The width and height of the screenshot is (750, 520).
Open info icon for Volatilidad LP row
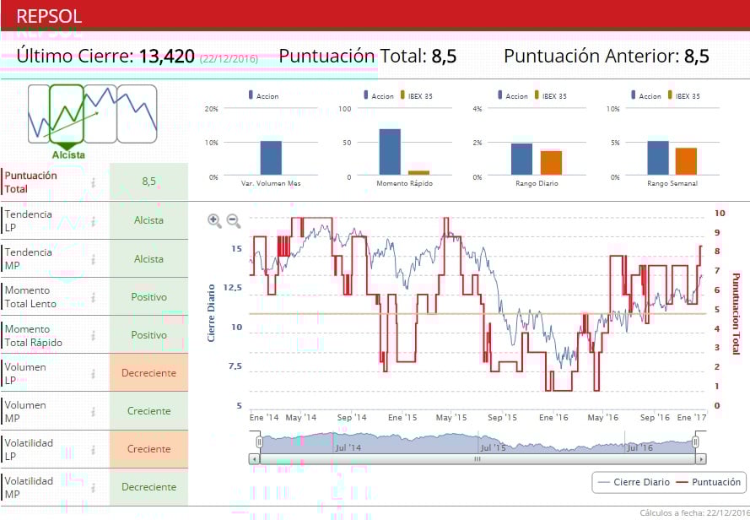click(x=94, y=449)
